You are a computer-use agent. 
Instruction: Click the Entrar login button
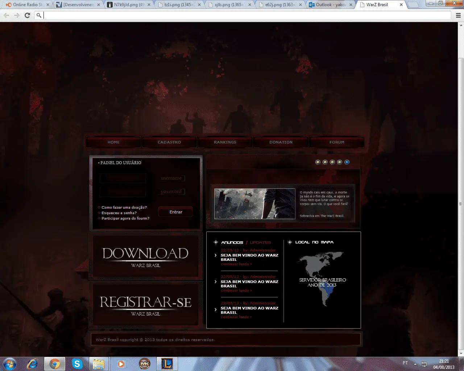pyautogui.click(x=176, y=212)
